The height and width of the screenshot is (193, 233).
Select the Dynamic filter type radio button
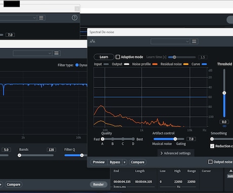point(77,65)
